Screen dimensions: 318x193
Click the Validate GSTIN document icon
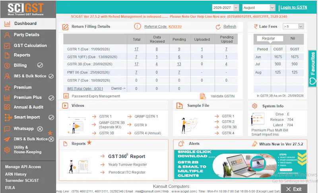point(203,96)
